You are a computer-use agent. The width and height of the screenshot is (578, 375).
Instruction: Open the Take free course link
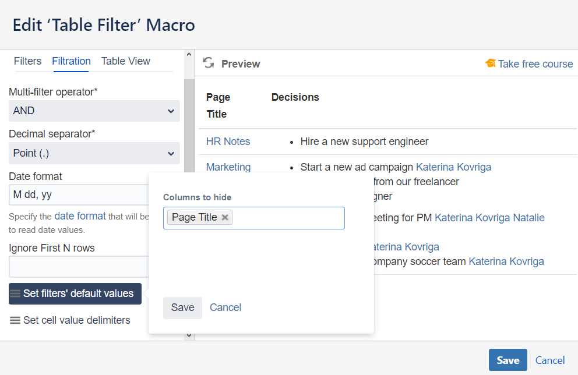click(535, 64)
